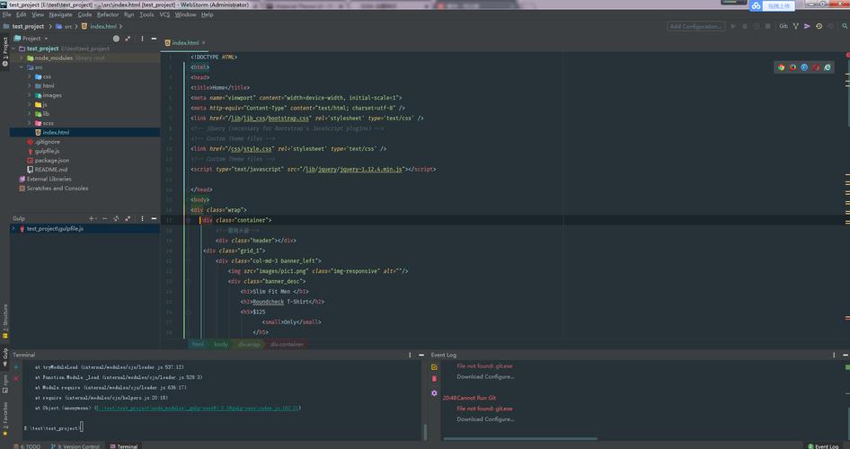The height and width of the screenshot is (449, 850).
Task: Reload Gulp tasks refresh icon
Action: (116, 218)
